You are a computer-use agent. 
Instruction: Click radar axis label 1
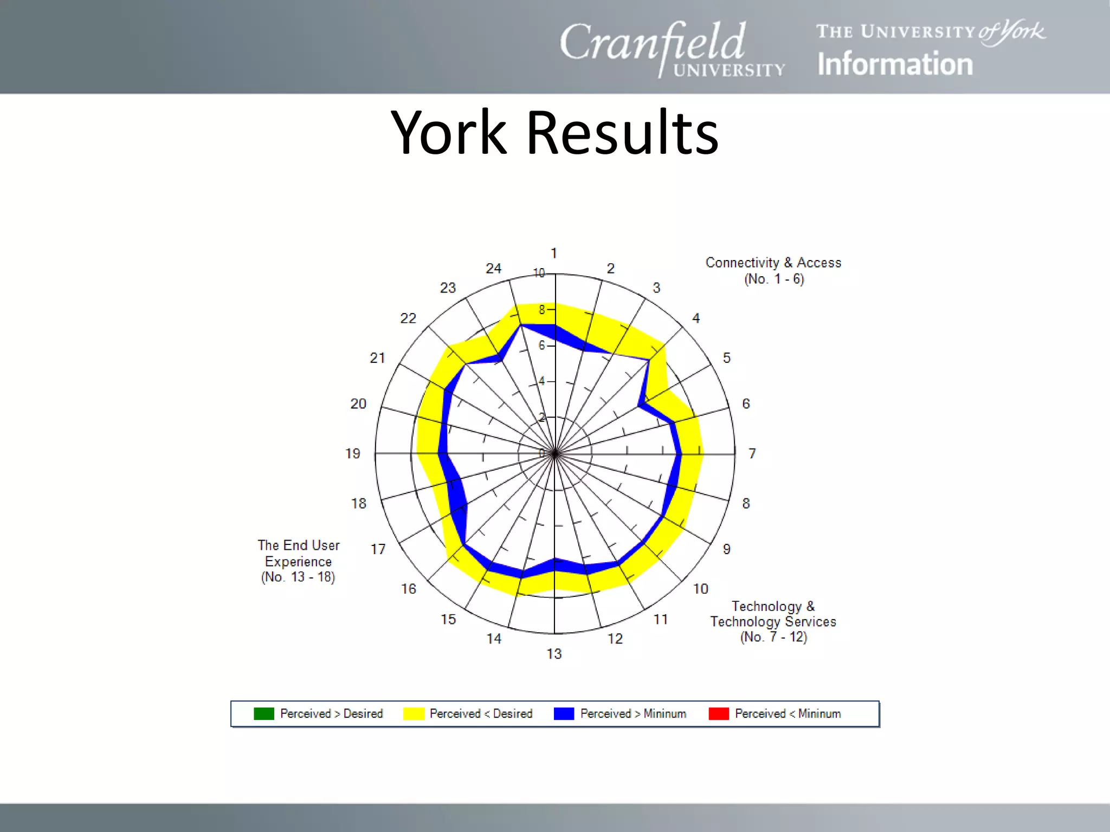pyautogui.click(x=554, y=253)
